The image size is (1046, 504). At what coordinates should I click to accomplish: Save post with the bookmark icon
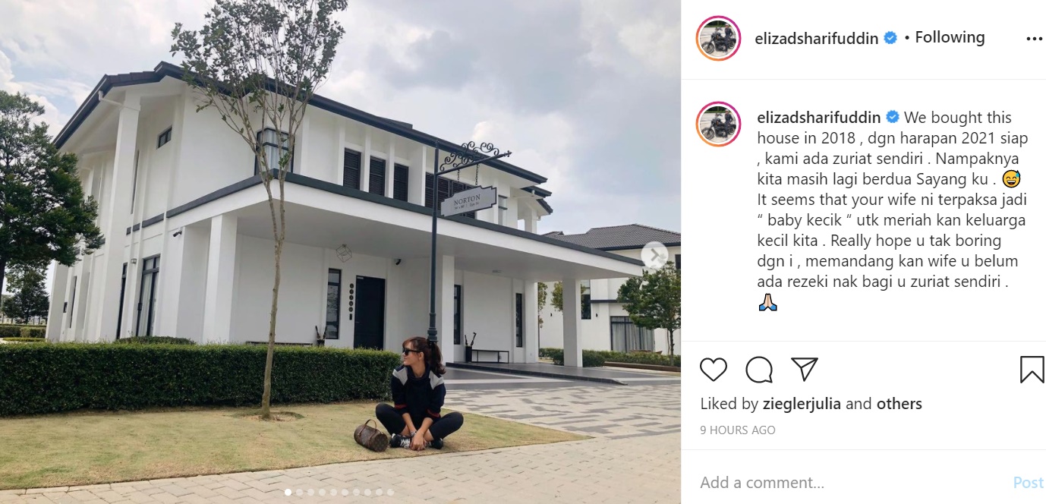point(1032,370)
